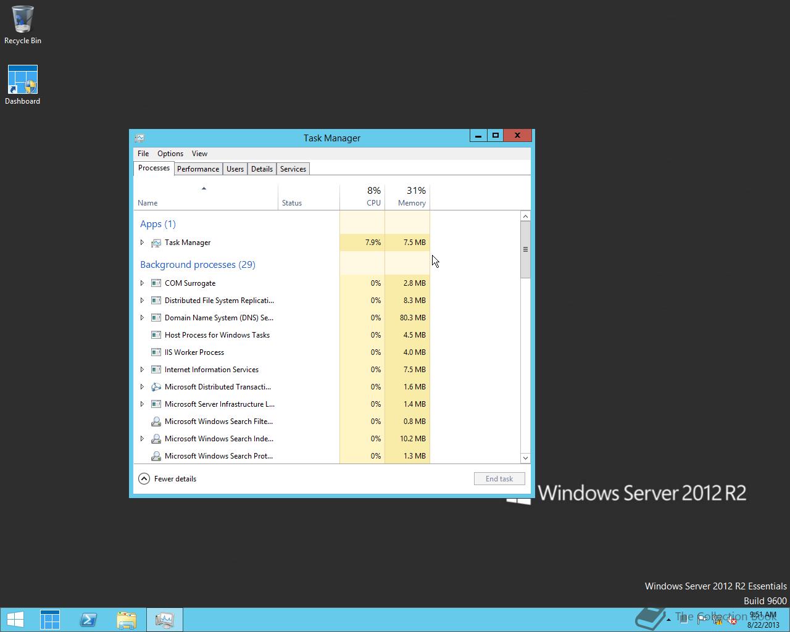
Task: Expand the Internet Information Services entry
Action: click(x=142, y=370)
